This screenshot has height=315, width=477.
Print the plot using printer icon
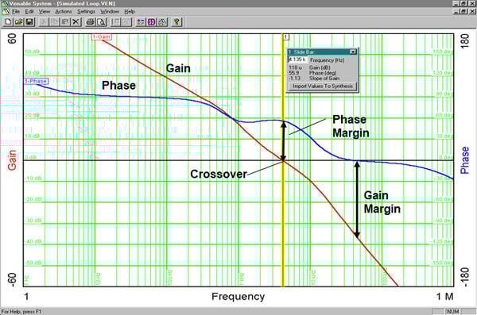[91, 22]
